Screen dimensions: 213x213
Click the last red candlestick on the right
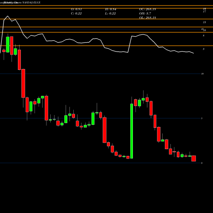193,158
